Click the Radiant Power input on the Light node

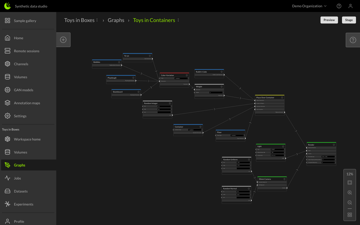pyautogui.click(x=277, y=152)
